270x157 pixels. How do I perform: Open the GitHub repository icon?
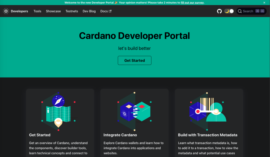tap(219, 11)
